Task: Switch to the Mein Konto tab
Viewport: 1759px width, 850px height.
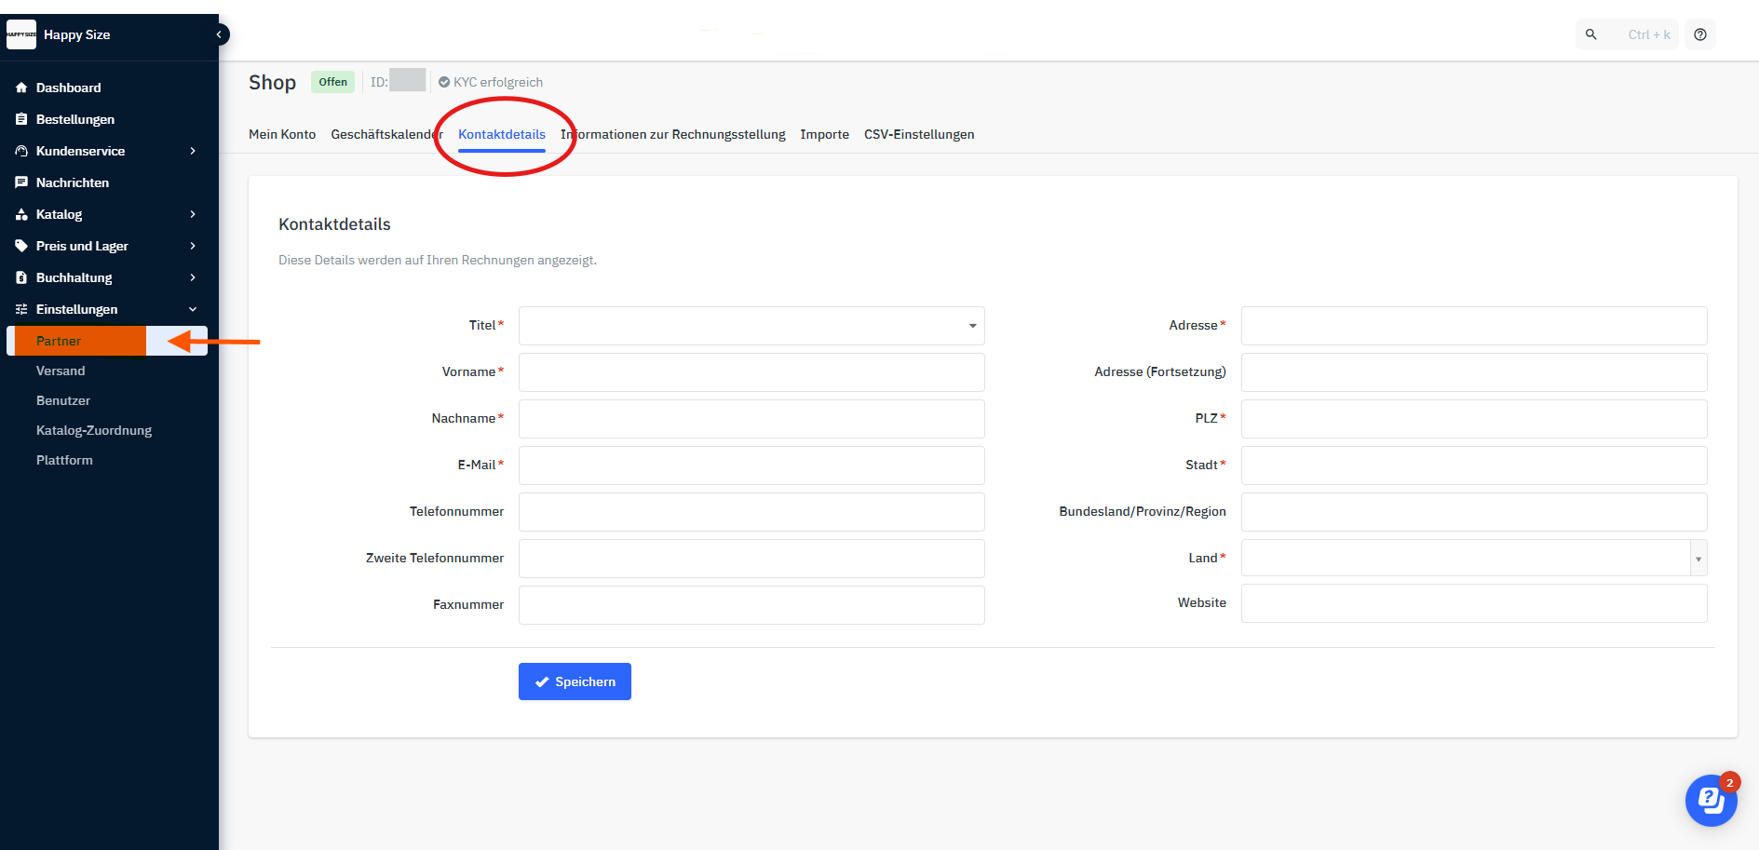Action: [x=282, y=134]
